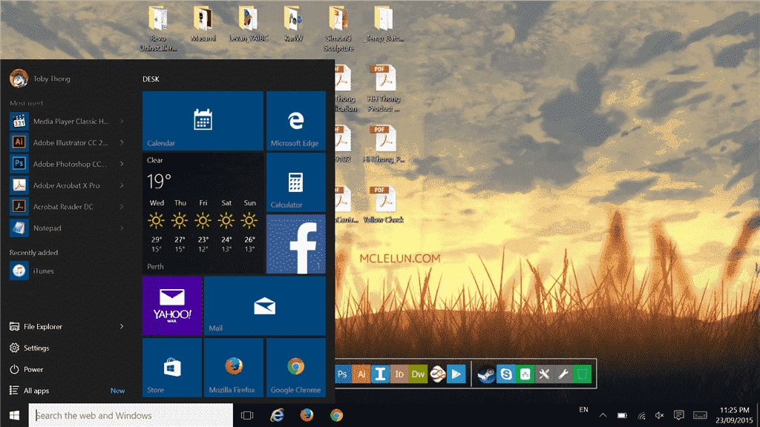Click Toby Thong user account
Screen dimensions: 760x427
40,79
